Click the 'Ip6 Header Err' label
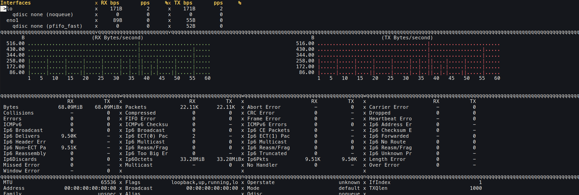This screenshot has height=195, width=579. pos(25,142)
